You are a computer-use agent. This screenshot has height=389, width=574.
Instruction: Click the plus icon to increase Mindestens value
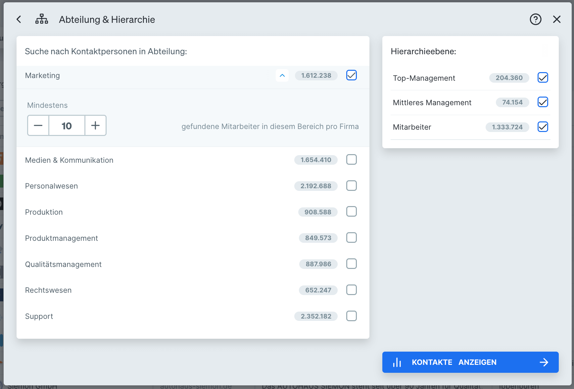pyautogui.click(x=95, y=125)
